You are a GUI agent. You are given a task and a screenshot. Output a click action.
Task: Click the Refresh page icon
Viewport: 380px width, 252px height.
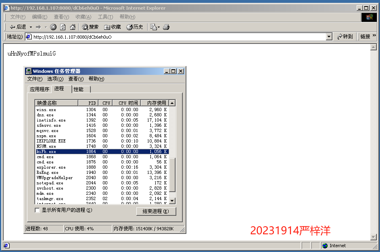pos(63,27)
